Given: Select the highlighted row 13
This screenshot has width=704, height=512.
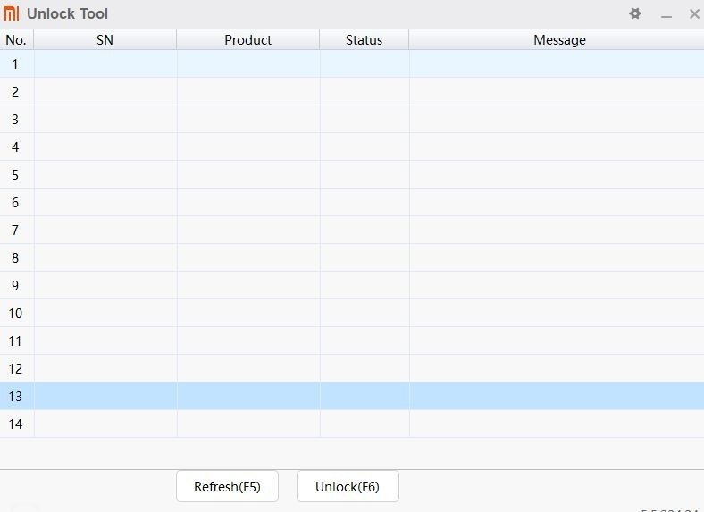Looking at the screenshot, I should pyautogui.click(x=15, y=396).
